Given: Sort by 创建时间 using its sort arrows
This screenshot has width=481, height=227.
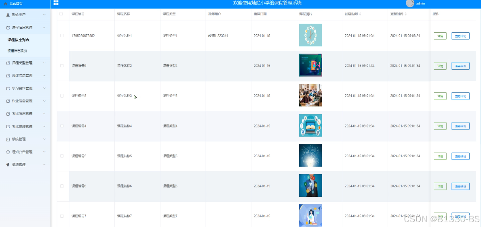Looking at the screenshot, I should [x=360, y=14].
